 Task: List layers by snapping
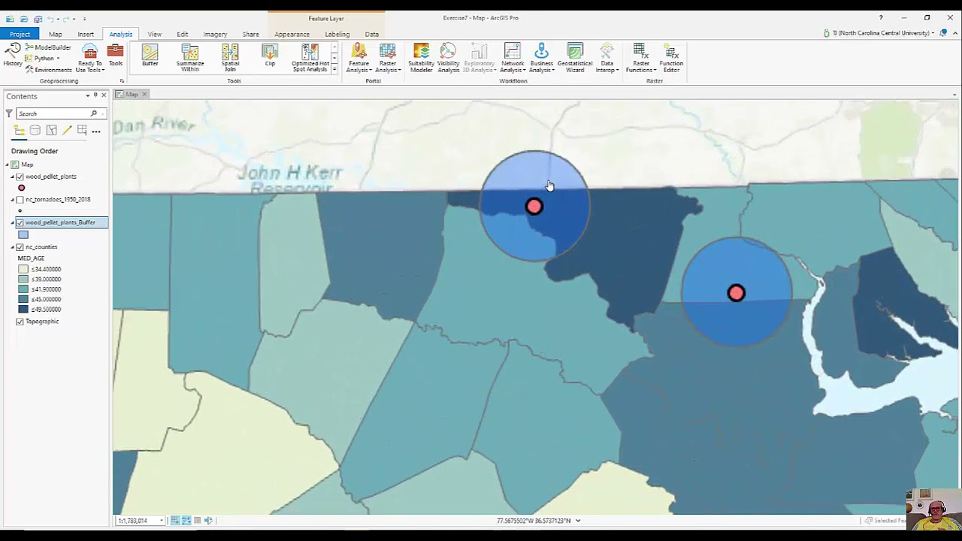(x=82, y=131)
